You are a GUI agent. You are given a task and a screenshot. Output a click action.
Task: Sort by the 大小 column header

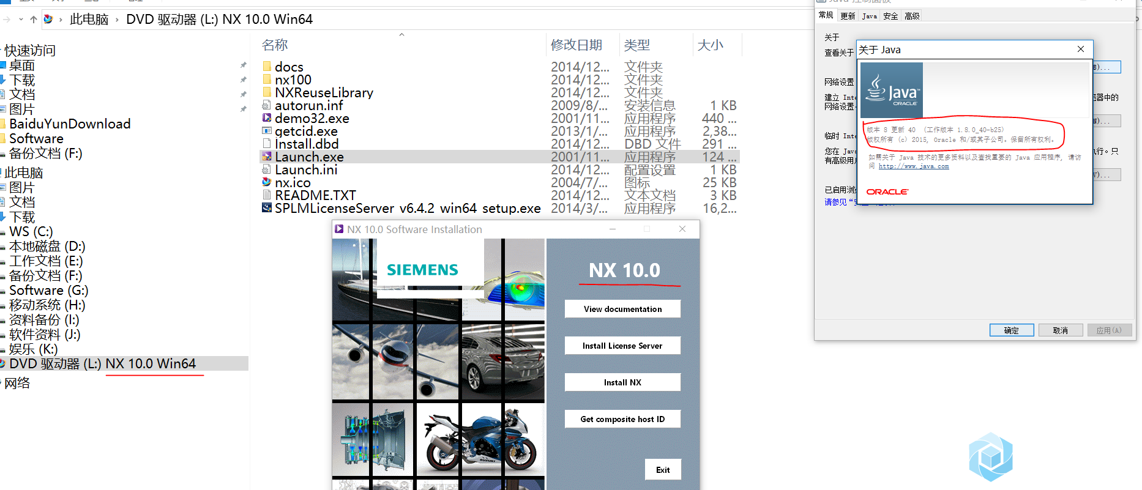[x=711, y=45]
